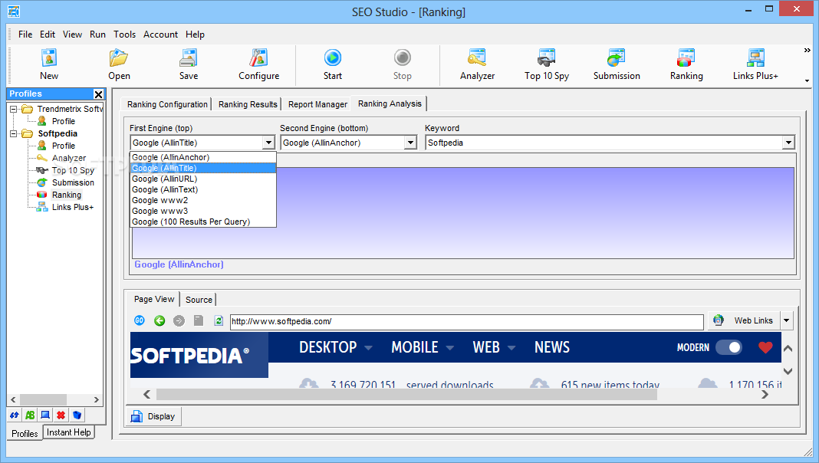This screenshot has width=819, height=463.
Task: Select Profile under Trendmetrix Software
Action: click(63, 121)
